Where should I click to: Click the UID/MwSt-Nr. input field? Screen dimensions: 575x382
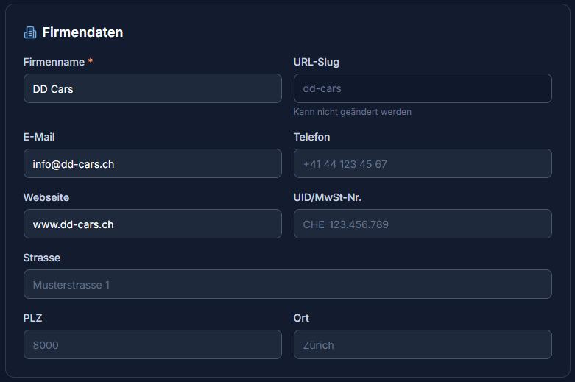(x=423, y=224)
